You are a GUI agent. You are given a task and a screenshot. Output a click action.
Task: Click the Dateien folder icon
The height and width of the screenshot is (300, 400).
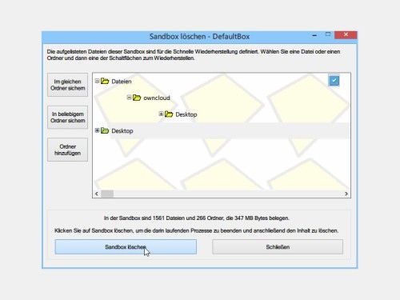point(105,81)
